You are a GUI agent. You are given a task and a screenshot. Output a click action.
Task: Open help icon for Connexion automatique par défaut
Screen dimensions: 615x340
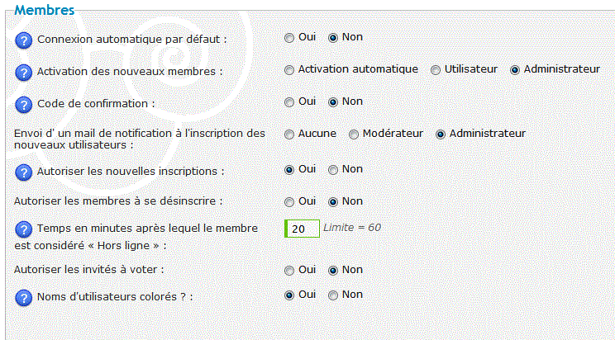coord(23,41)
